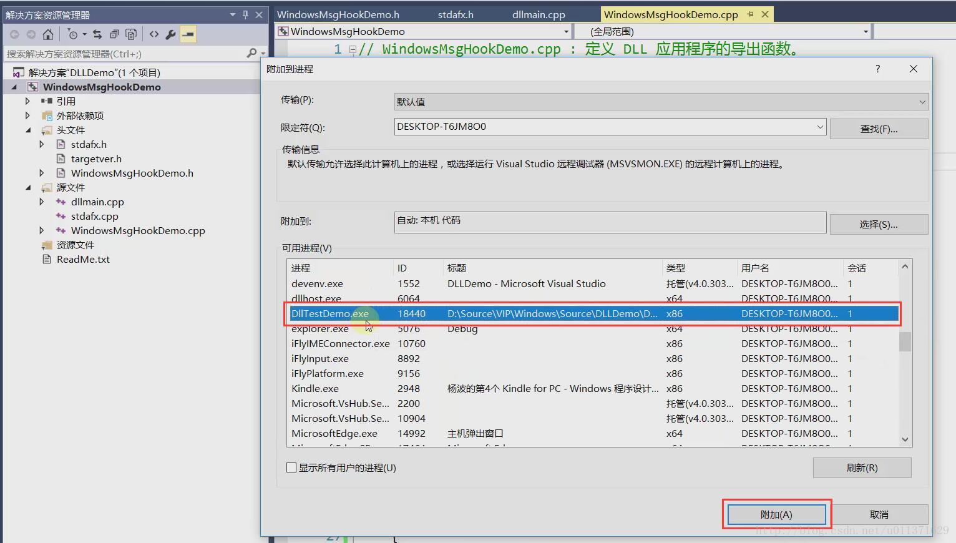
Task: Select DllTestDemo.exe process row
Action: coord(593,313)
